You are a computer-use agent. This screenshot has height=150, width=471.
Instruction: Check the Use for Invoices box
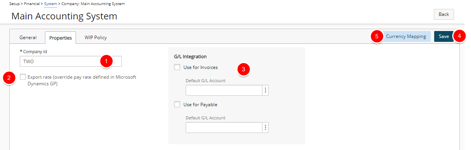click(x=177, y=67)
